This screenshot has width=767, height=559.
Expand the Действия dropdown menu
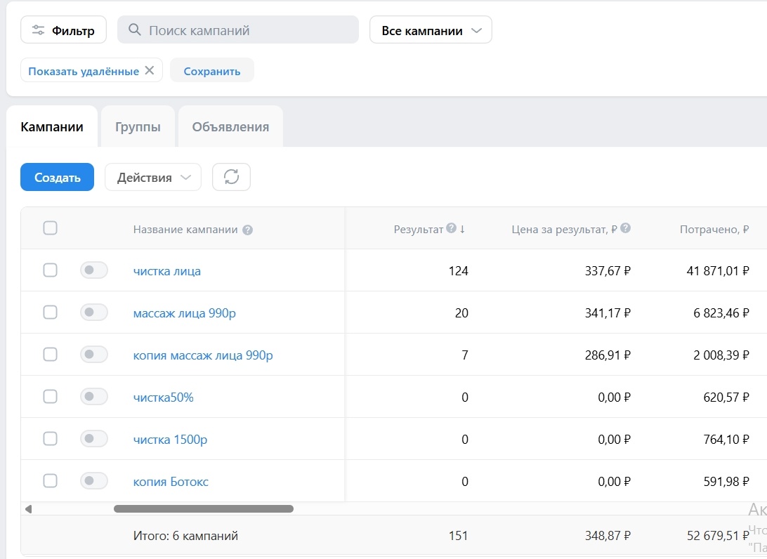pyautogui.click(x=152, y=177)
